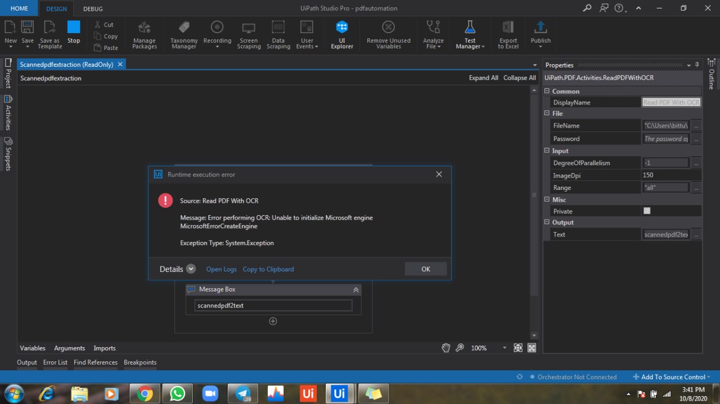The width and height of the screenshot is (720, 404).
Task: Switch to the DESIGN ribbon tab
Action: pyautogui.click(x=56, y=9)
